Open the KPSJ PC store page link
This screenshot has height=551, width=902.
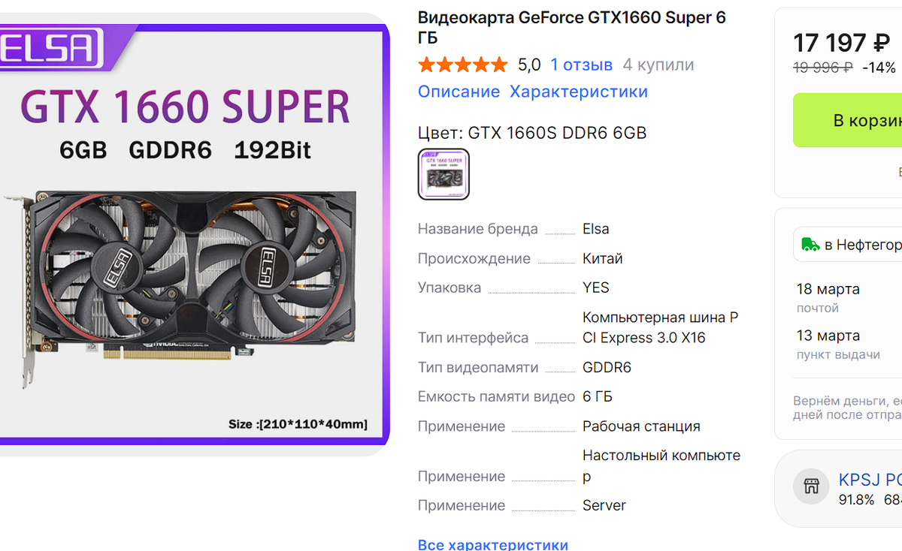870,480
